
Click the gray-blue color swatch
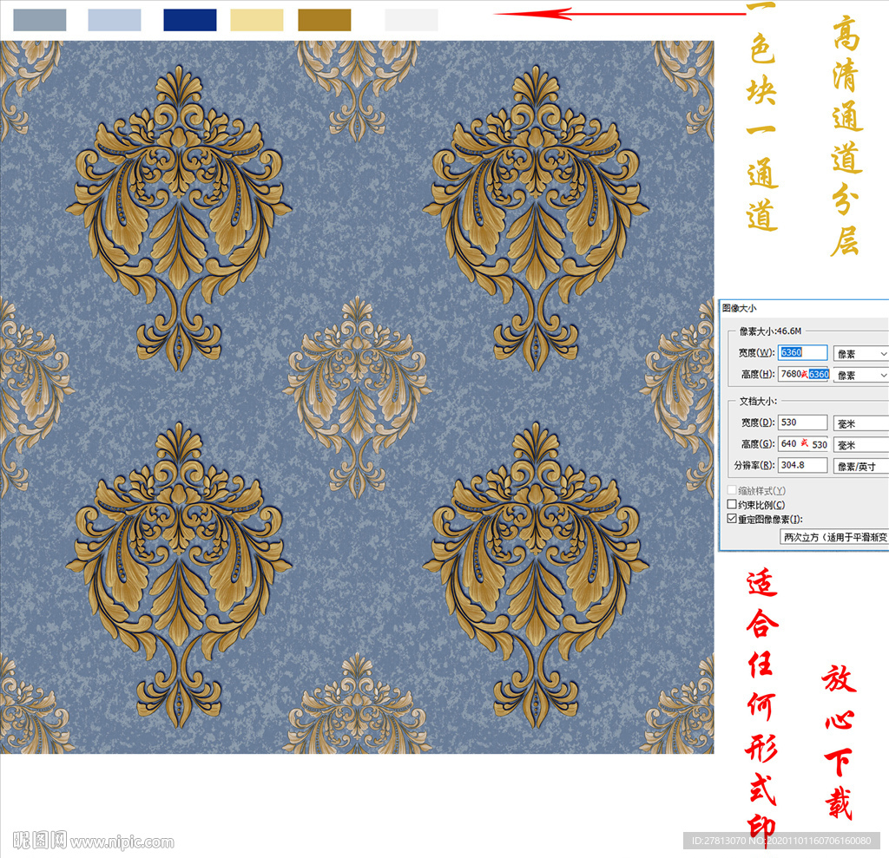(40, 20)
